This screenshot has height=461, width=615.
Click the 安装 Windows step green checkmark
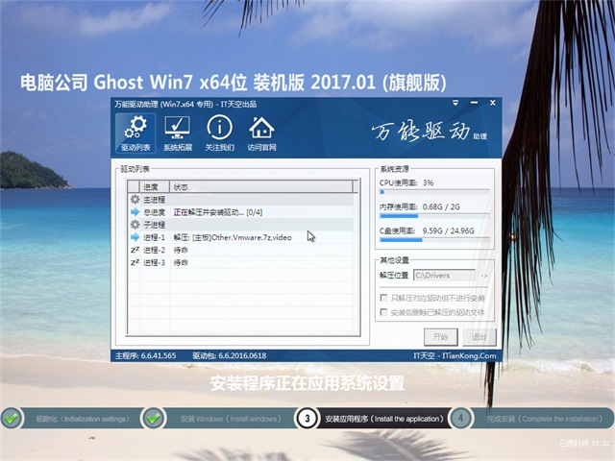tap(154, 419)
